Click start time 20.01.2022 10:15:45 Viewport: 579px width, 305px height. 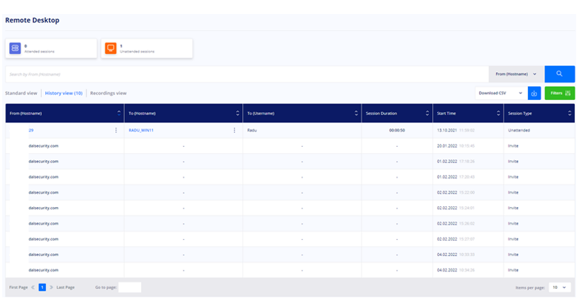point(455,146)
